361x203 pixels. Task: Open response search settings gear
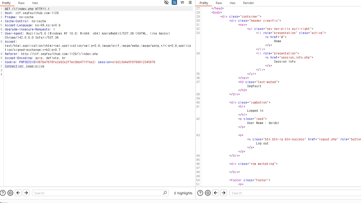point(208,193)
